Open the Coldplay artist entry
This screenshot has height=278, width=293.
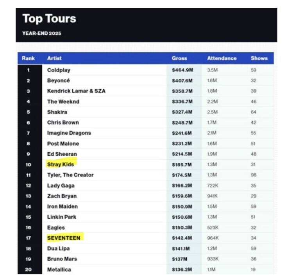[59, 70]
